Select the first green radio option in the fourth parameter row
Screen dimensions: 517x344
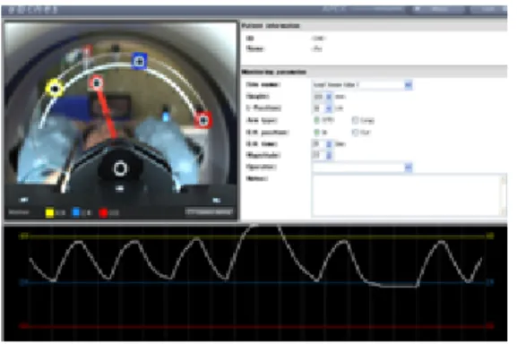pos(317,120)
